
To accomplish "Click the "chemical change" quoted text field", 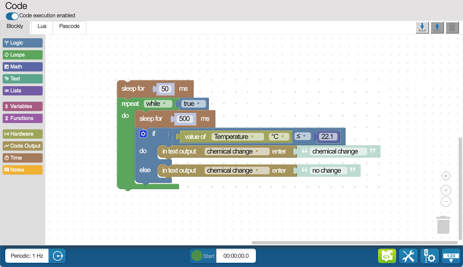I will pyautogui.click(x=338, y=151).
